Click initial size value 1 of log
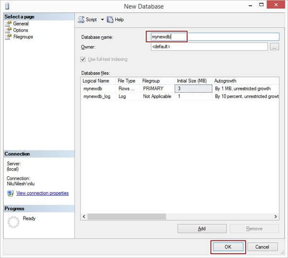Image resolution: width=288 pixels, height=258 pixels. point(193,96)
